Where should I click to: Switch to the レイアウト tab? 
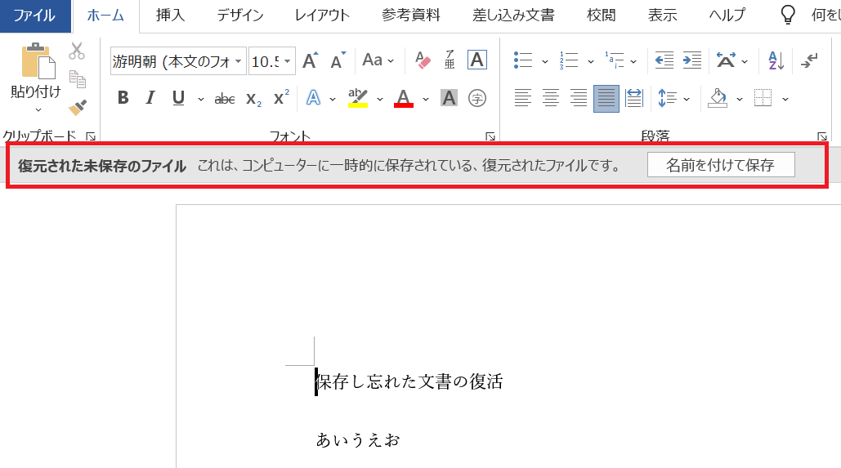point(322,16)
